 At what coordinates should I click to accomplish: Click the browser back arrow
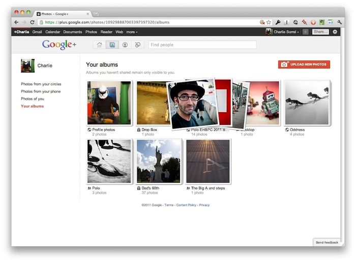[16, 22]
